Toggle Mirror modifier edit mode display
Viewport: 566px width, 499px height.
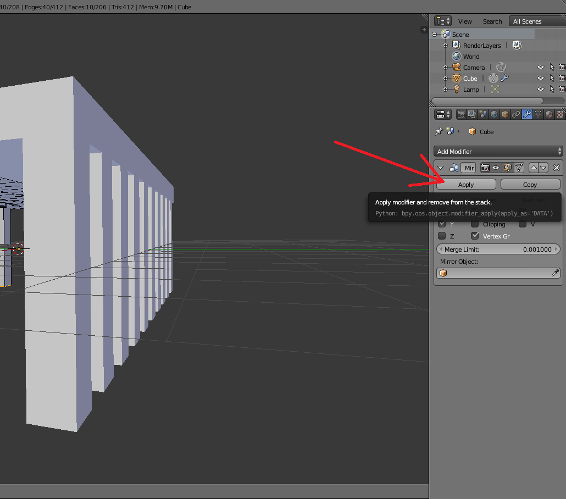508,168
